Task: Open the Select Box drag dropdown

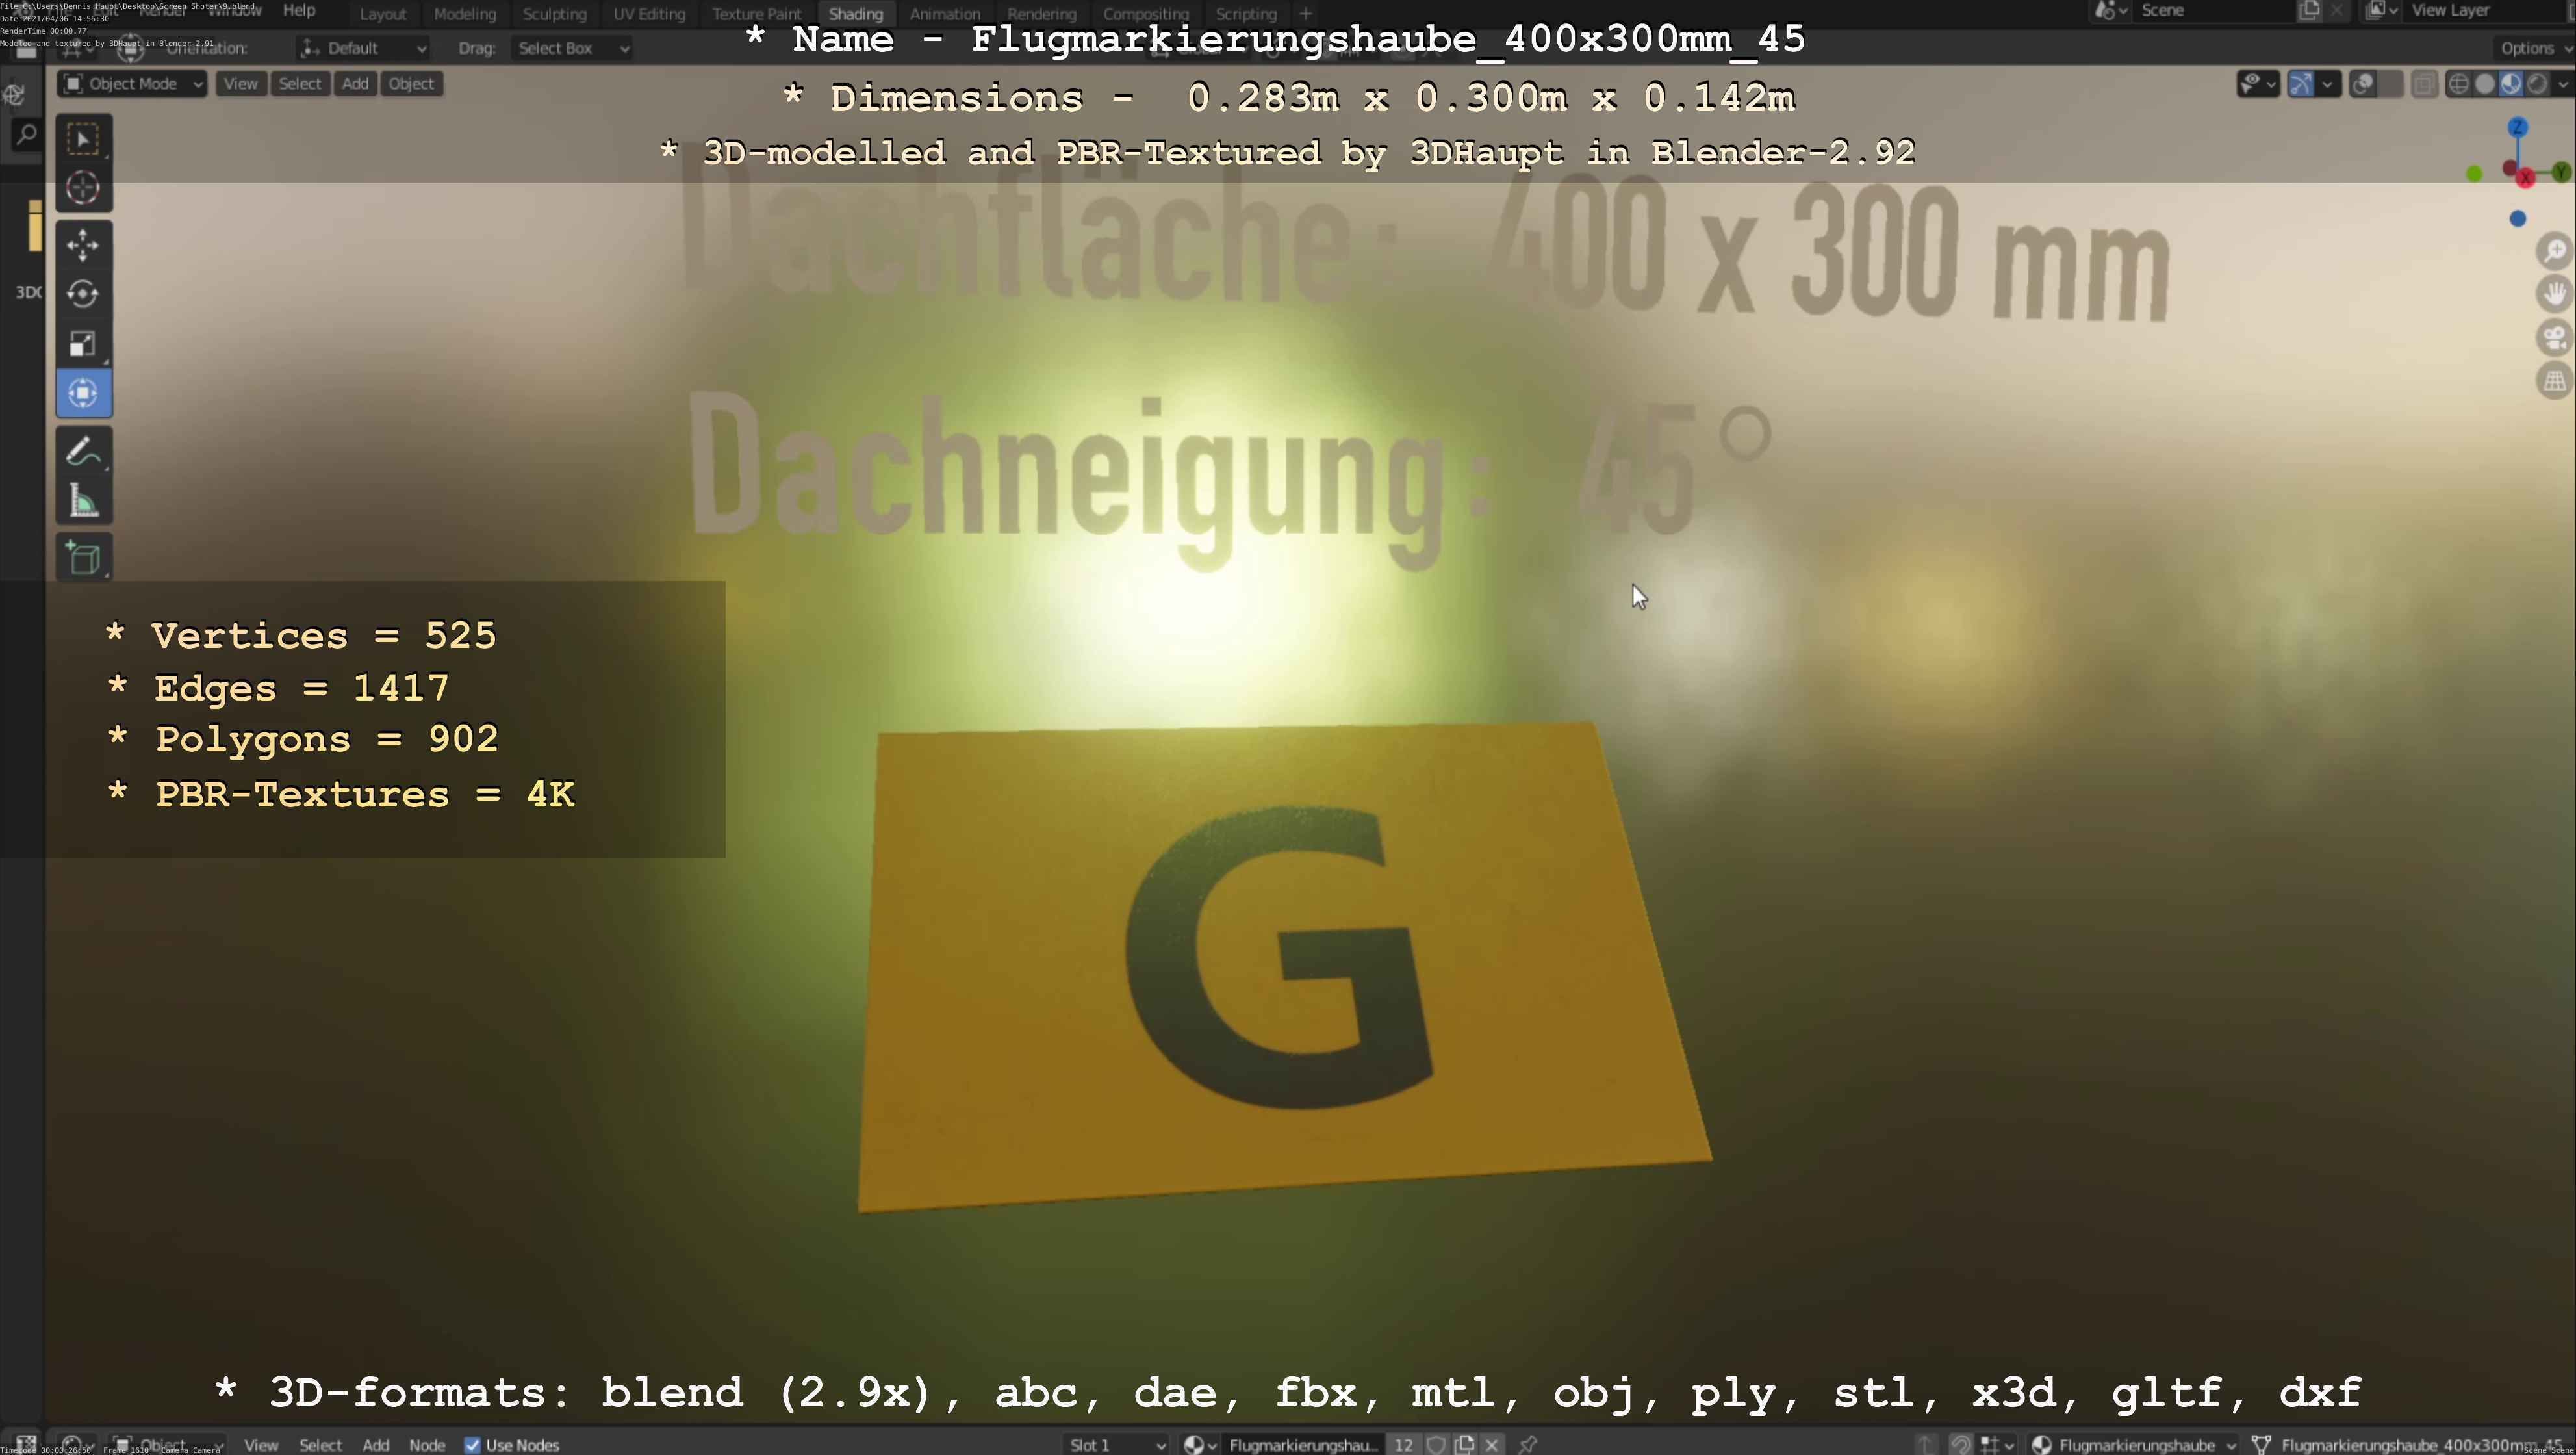Action: pyautogui.click(x=572, y=48)
